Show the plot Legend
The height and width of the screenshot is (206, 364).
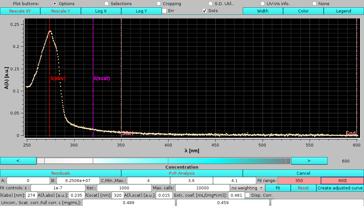pyautogui.click(x=344, y=11)
